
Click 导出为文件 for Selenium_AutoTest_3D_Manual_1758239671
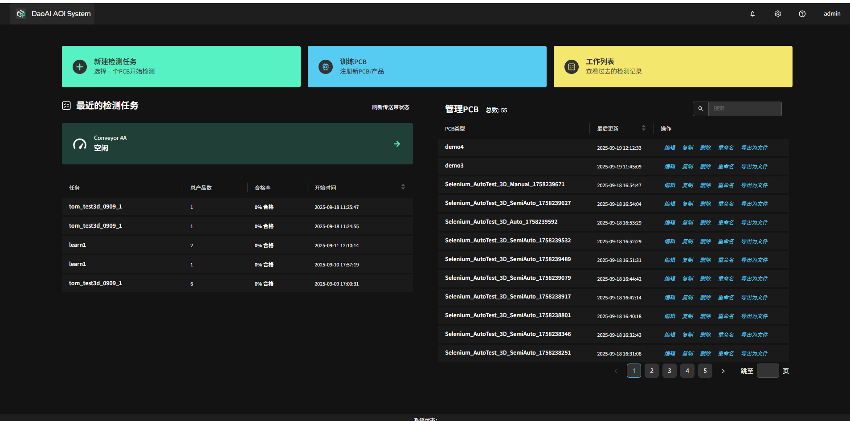coord(754,185)
